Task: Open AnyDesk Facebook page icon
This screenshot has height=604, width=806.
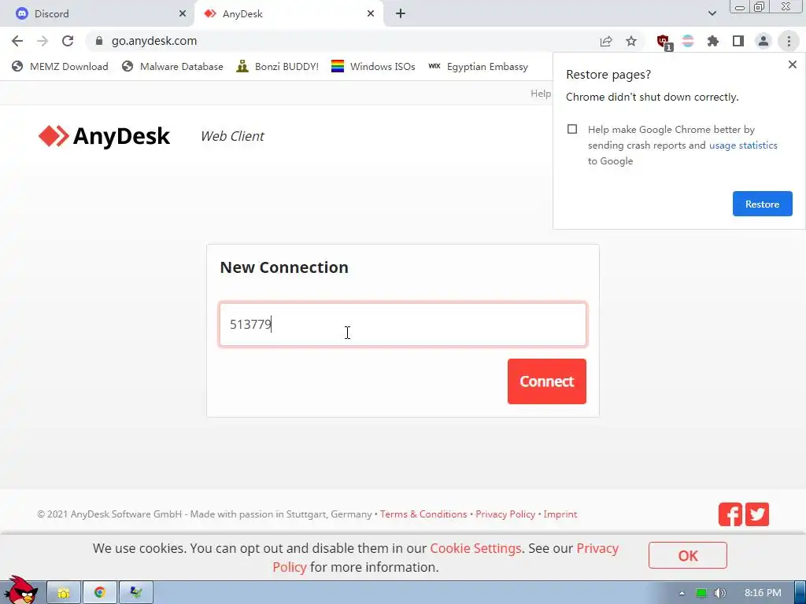Action: [730, 514]
